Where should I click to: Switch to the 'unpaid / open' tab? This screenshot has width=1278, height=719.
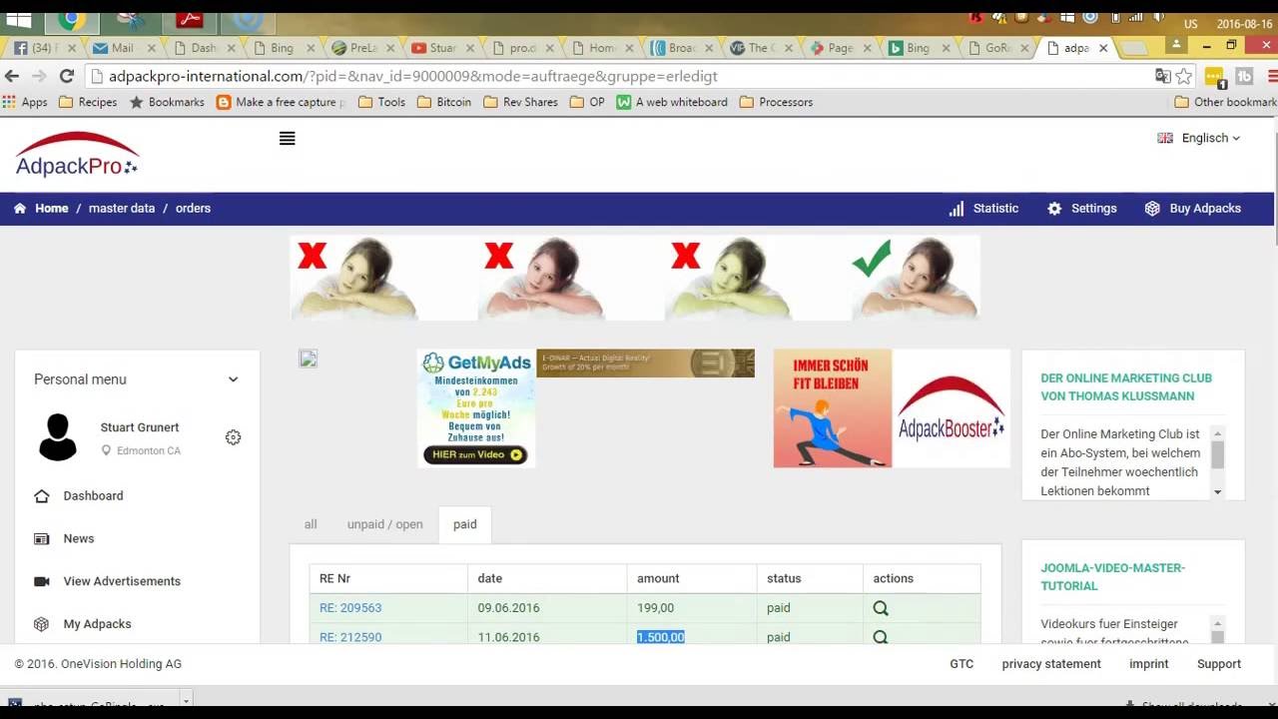(x=384, y=524)
